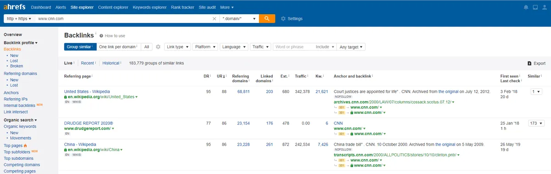Open Broken backlinks in the sidebar

coord(17,66)
